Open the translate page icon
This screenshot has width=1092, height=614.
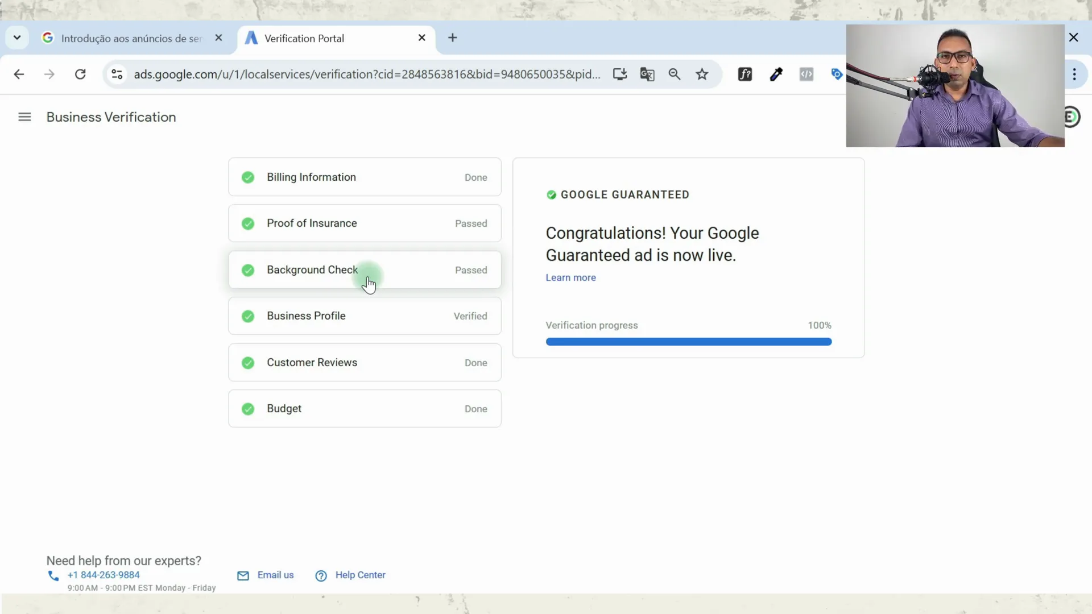647,74
